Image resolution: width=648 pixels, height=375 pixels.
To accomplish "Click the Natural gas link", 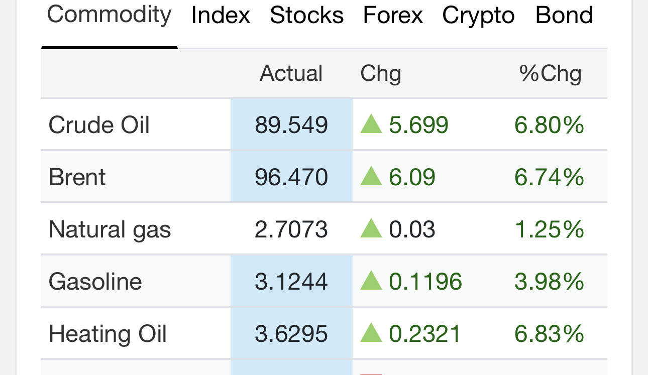I will tap(110, 229).
